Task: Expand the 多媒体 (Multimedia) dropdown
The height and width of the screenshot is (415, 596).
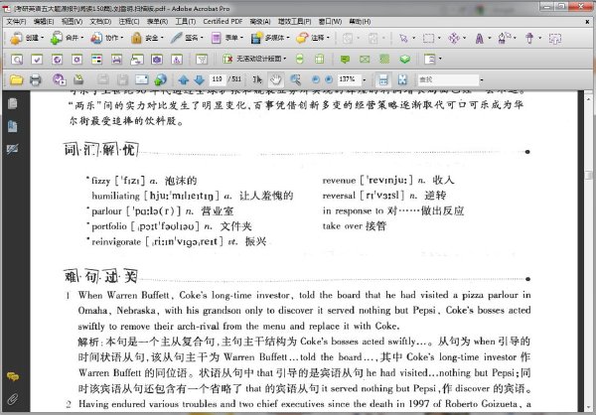Action: (270, 38)
